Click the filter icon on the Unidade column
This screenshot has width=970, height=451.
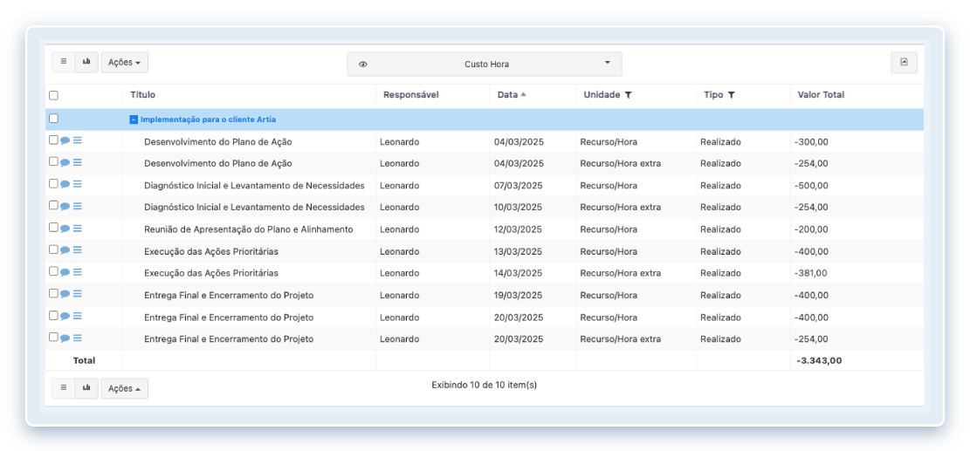pos(628,95)
